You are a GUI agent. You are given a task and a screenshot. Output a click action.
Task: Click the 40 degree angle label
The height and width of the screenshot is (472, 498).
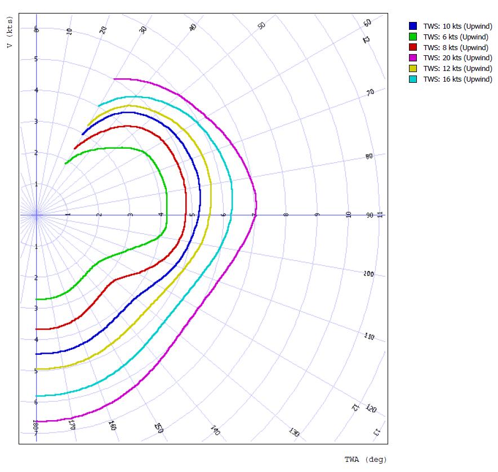193,27
